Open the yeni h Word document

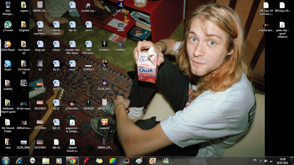click(x=89, y=26)
